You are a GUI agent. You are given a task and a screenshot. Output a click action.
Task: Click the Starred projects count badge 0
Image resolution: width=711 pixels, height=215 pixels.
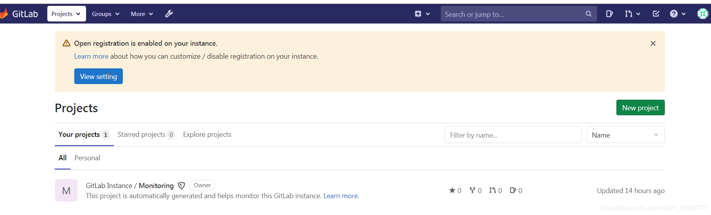pyautogui.click(x=171, y=135)
